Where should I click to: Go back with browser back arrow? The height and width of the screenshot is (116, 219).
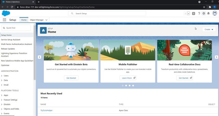3,7
